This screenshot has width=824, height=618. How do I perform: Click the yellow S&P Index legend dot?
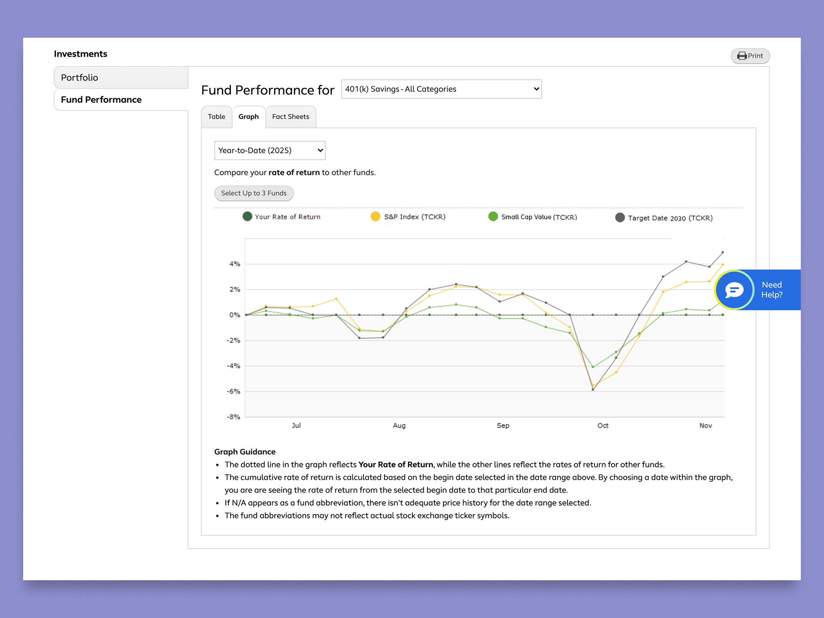(376, 216)
